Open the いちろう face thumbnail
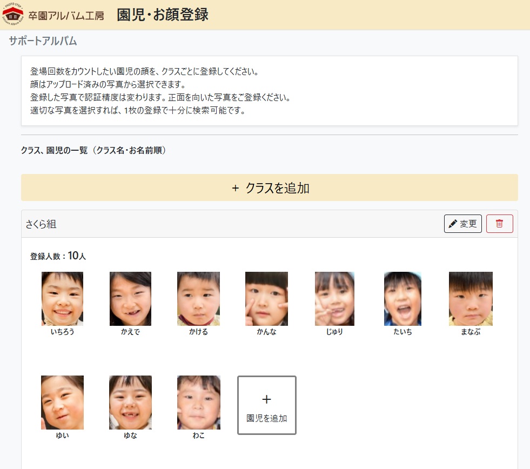530x469 pixels. (x=62, y=299)
